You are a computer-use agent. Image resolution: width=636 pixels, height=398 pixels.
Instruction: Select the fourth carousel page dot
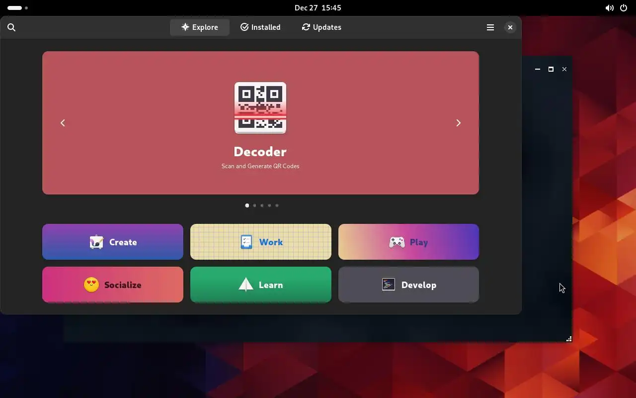pos(269,205)
